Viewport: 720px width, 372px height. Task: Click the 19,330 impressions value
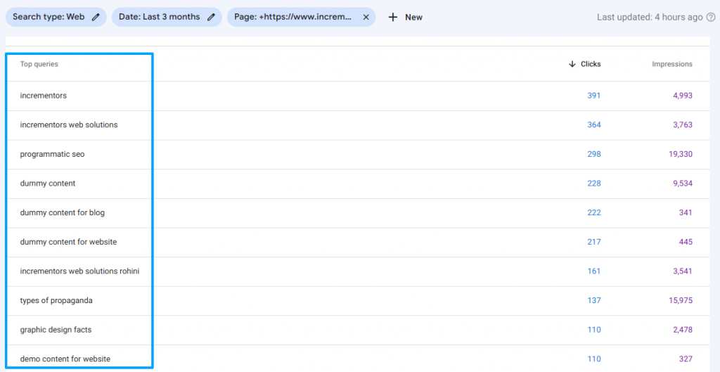(x=681, y=154)
